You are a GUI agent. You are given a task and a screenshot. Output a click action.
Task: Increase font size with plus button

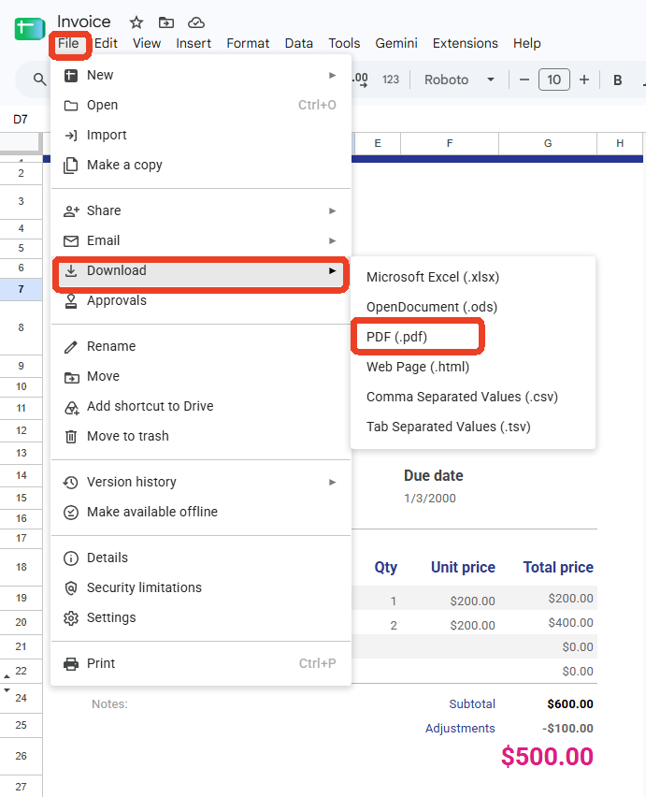click(x=584, y=80)
